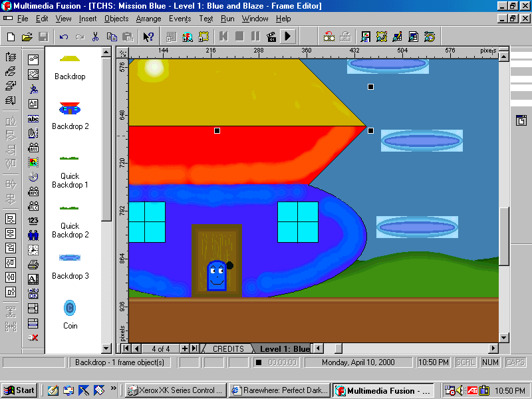Image resolution: width=532 pixels, height=399 pixels.
Task: Expand the Quick Launch chevron on taskbar
Action: (114, 388)
